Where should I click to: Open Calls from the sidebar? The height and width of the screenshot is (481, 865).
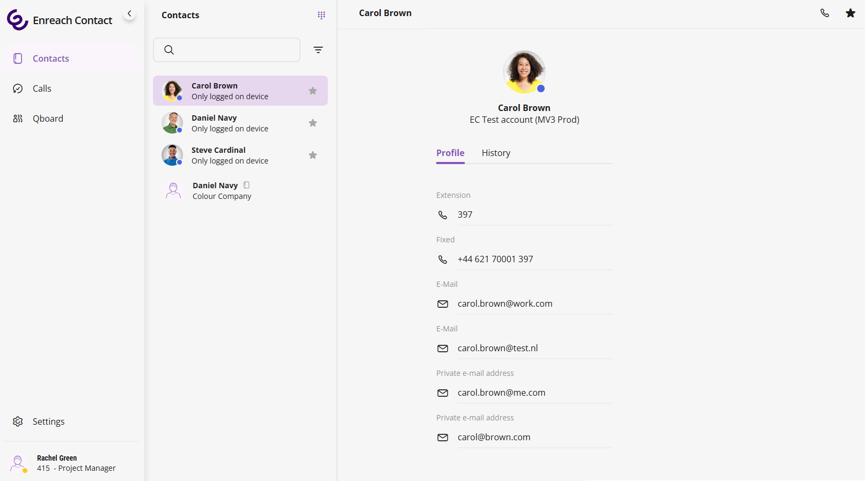point(42,88)
